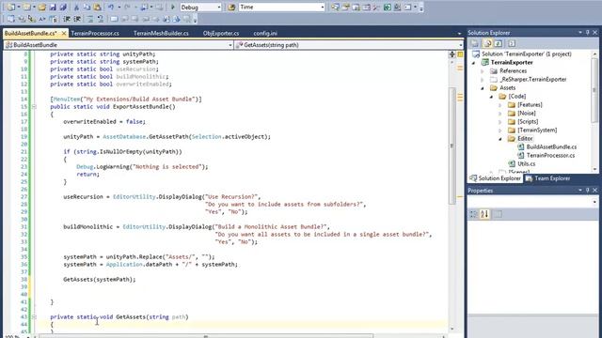Collapse the [Code] folder node
602x338 pixels.
tap(491, 97)
